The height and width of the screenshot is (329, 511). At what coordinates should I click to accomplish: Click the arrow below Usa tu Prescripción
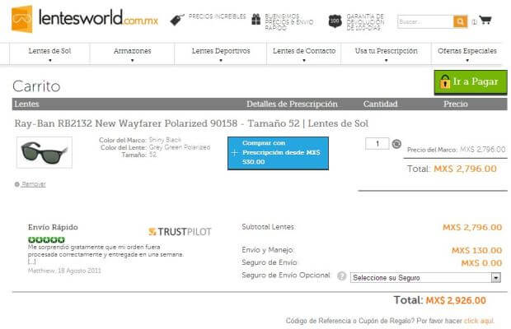(387, 61)
